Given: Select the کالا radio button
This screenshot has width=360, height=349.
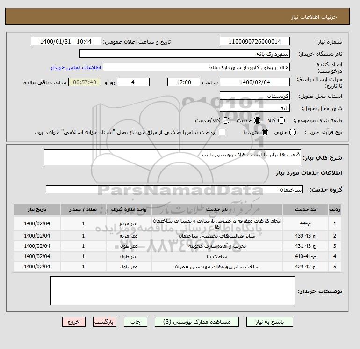Looking at the screenshot, I should coord(281,120).
